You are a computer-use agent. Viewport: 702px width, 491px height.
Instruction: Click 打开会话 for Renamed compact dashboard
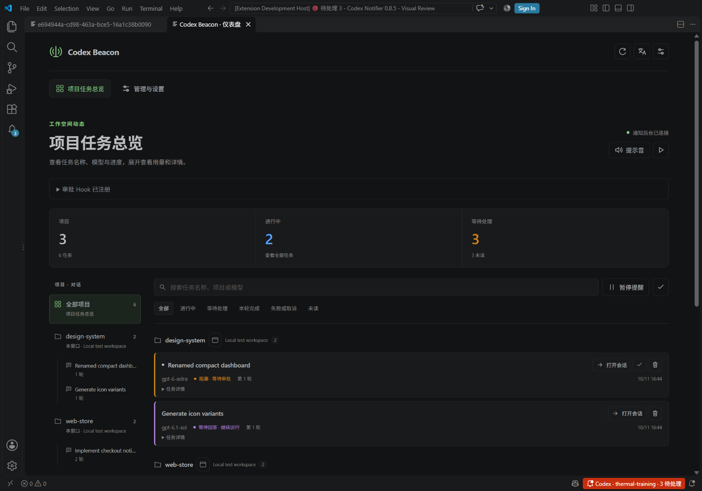pyautogui.click(x=612, y=365)
